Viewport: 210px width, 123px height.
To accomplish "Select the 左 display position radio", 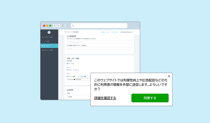I will (67, 64).
